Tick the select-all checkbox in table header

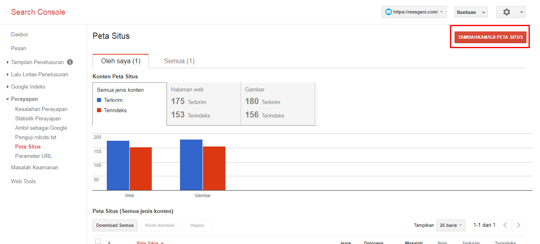pos(98,241)
